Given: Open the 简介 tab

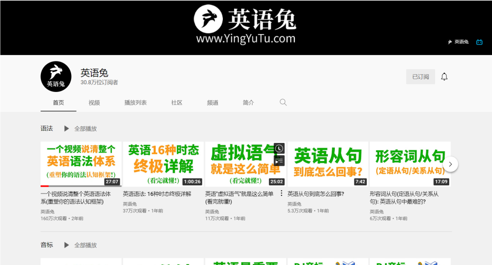Looking at the screenshot, I should click(248, 102).
